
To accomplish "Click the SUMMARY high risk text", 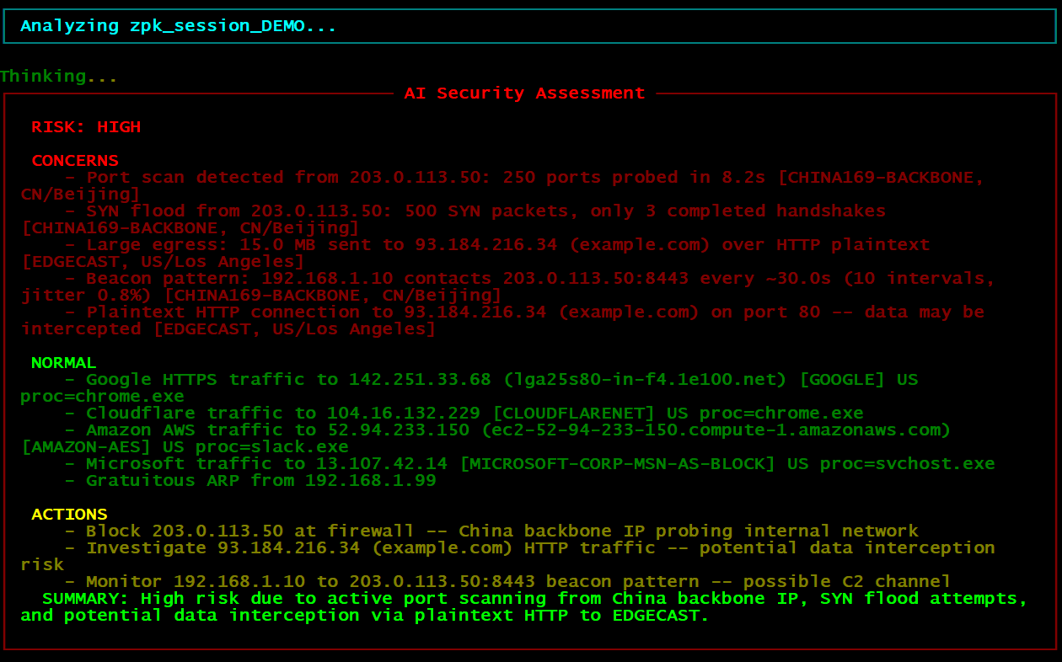I will tap(529, 598).
